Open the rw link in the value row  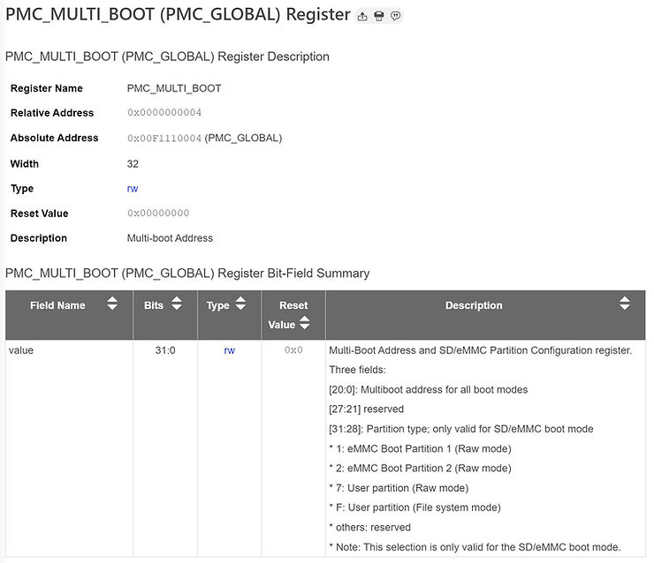230,350
